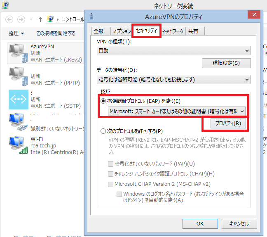The height and width of the screenshot is (237, 267).
Task: Check チャレンジ ハンドシェイク認証プロトコル (CHAP) checkbox
Action: [110, 174]
